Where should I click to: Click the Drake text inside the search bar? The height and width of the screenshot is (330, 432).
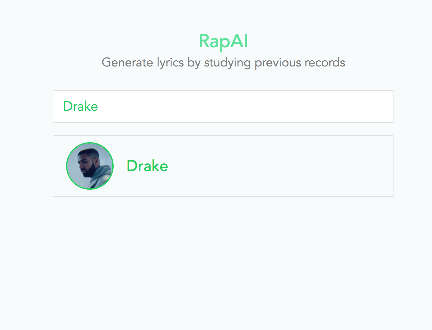pyautogui.click(x=81, y=107)
